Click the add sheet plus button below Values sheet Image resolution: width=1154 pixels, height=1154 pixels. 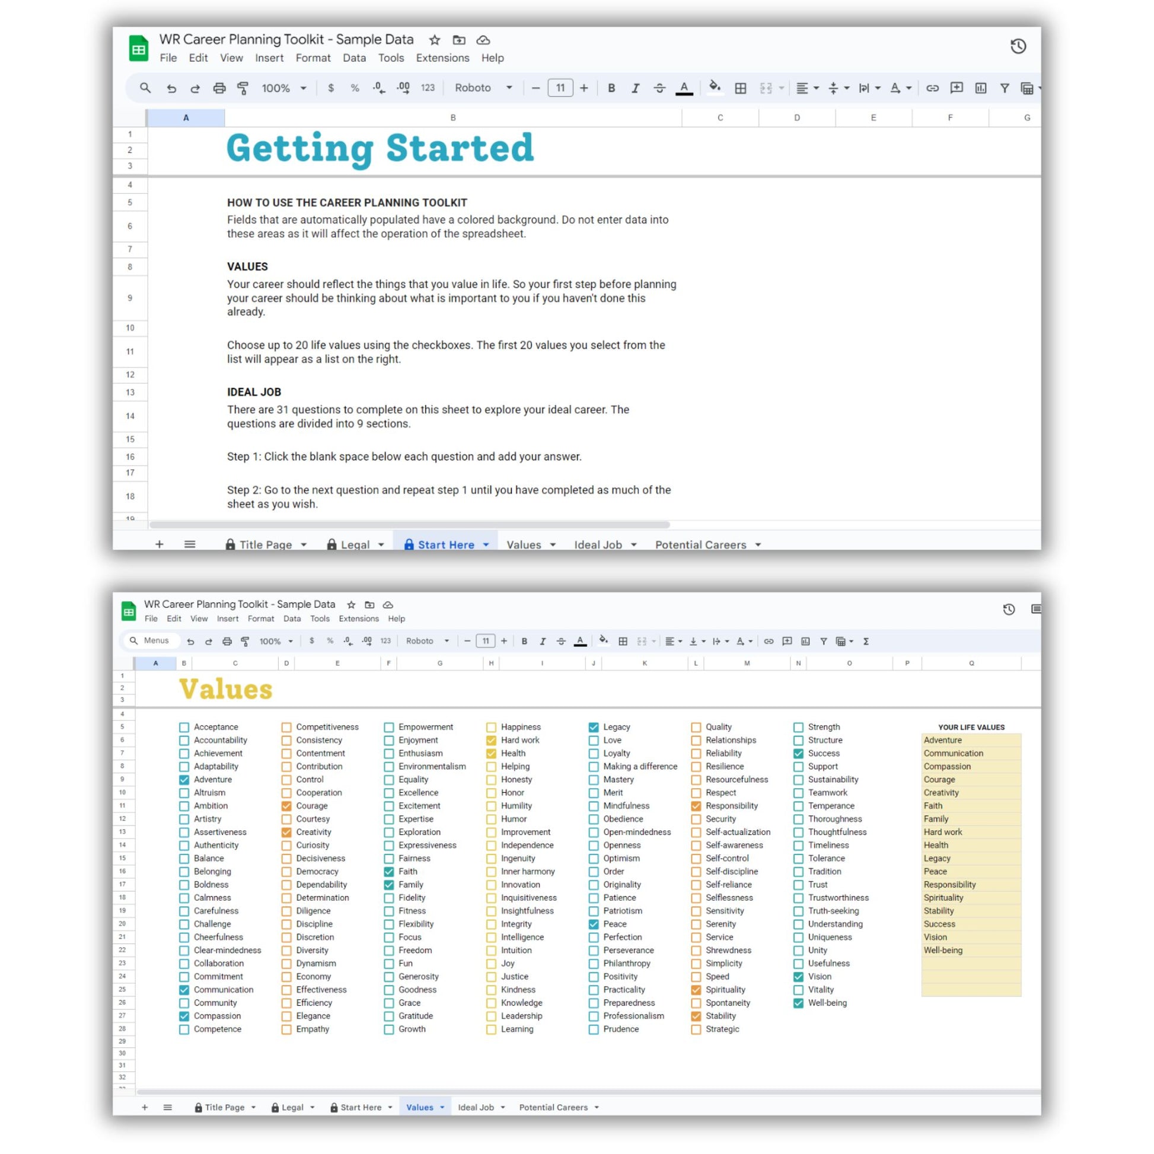tap(145, 1107)
